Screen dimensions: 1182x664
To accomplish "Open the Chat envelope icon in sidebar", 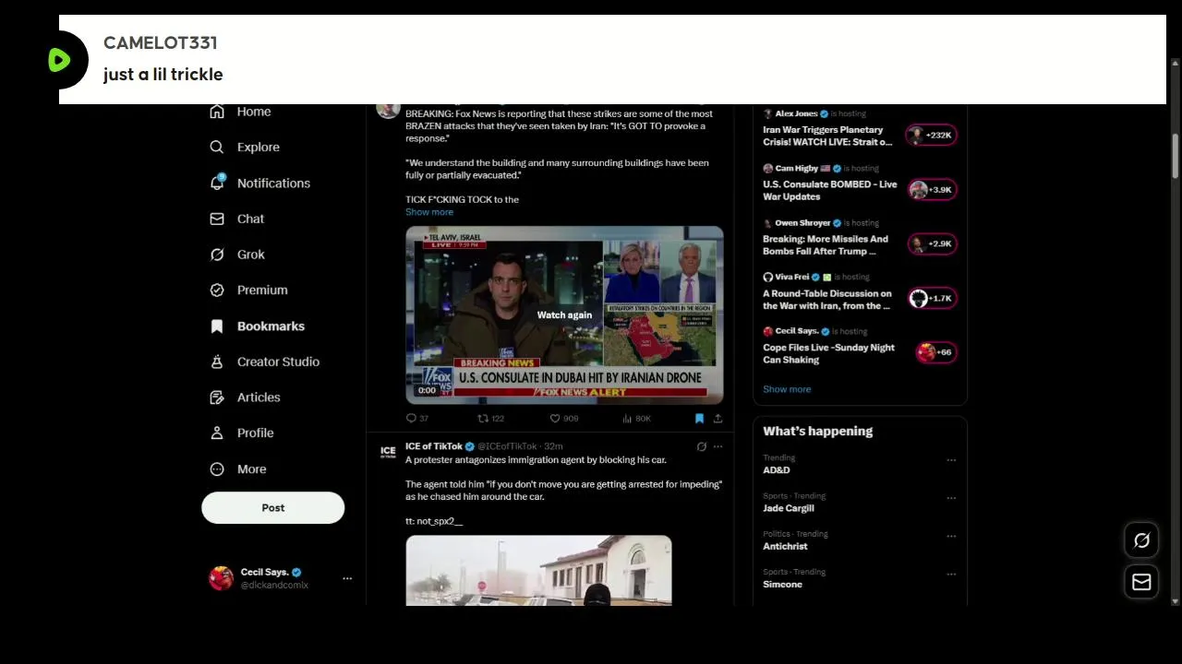I will 217,219.
